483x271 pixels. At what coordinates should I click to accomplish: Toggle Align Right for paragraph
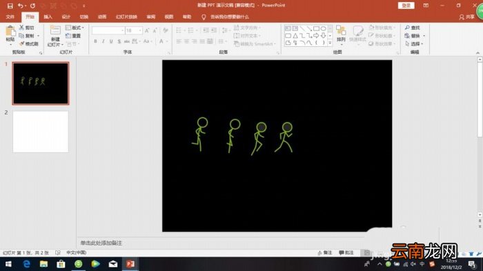point(195,41)
